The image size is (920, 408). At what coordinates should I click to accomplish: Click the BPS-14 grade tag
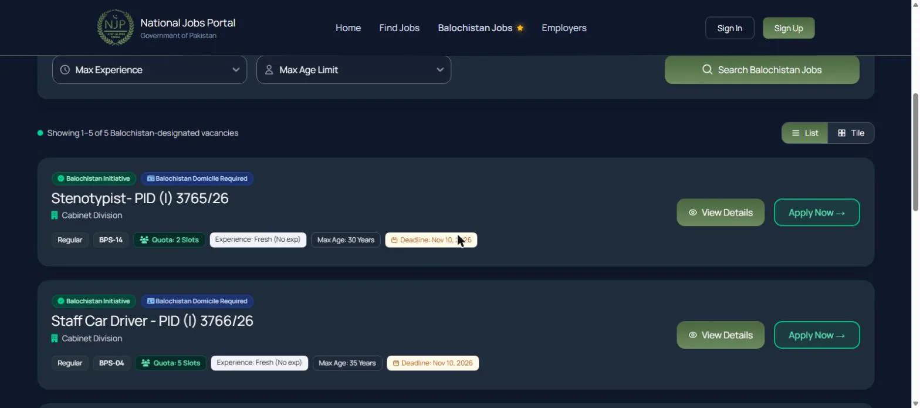pyautogui.click(x=111, y=240)
